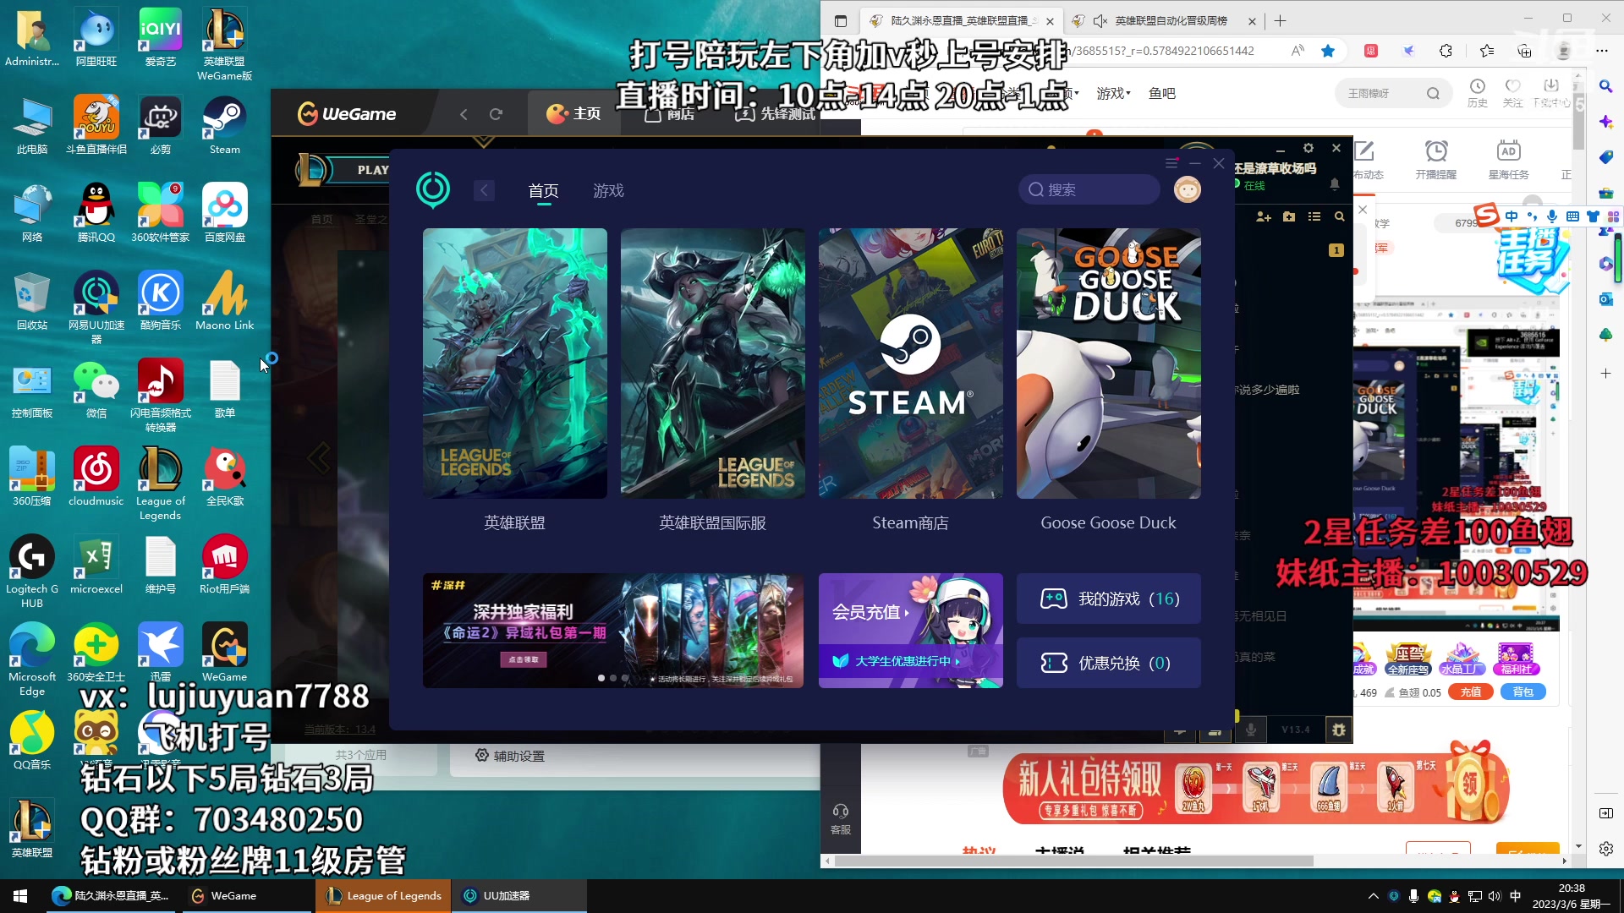The height and width of the screenshot is (913, 1624).
Task: Expand the 游戏 dropdown on Douyu page
Action: pyautogui.click(x=1113, y=93)
